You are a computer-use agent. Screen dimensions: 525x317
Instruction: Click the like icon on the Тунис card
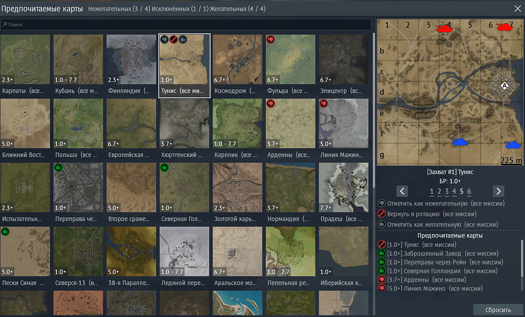(x=183, y=39)
